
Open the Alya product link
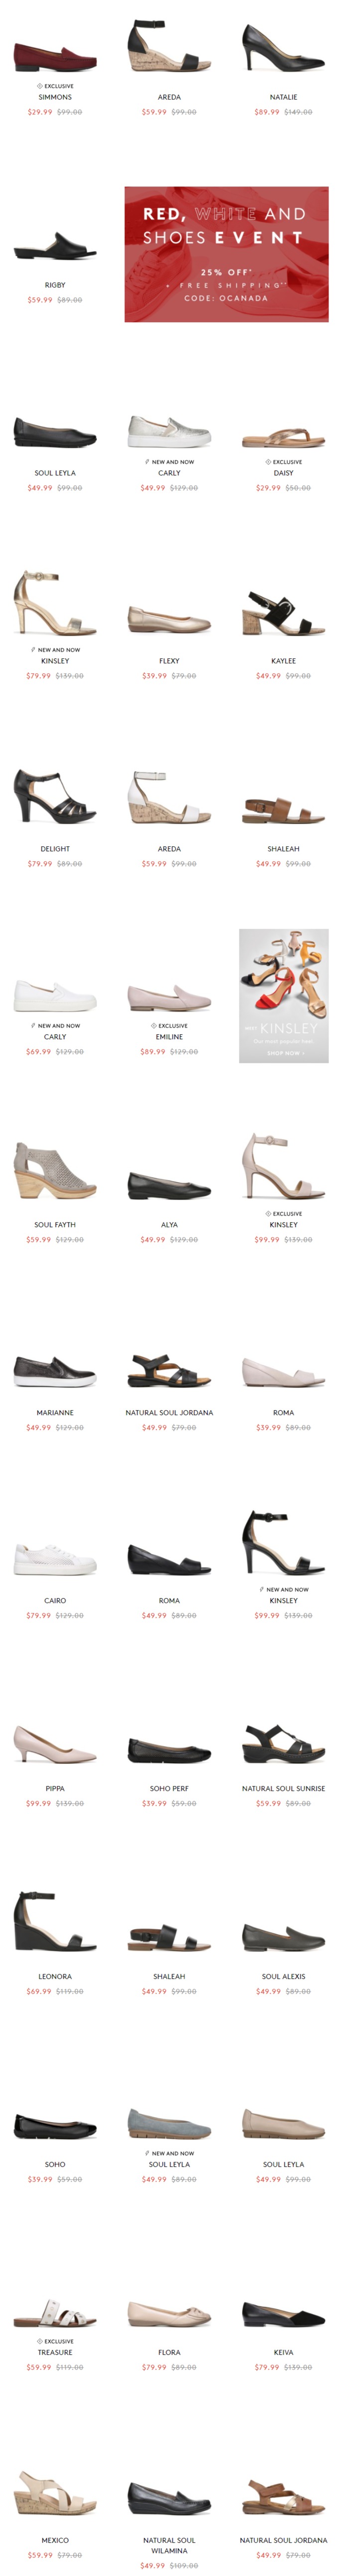click(x=169, y=1225)
